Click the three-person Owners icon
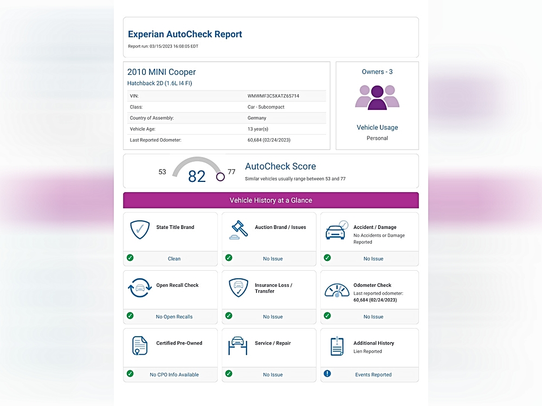 point(377,97)
